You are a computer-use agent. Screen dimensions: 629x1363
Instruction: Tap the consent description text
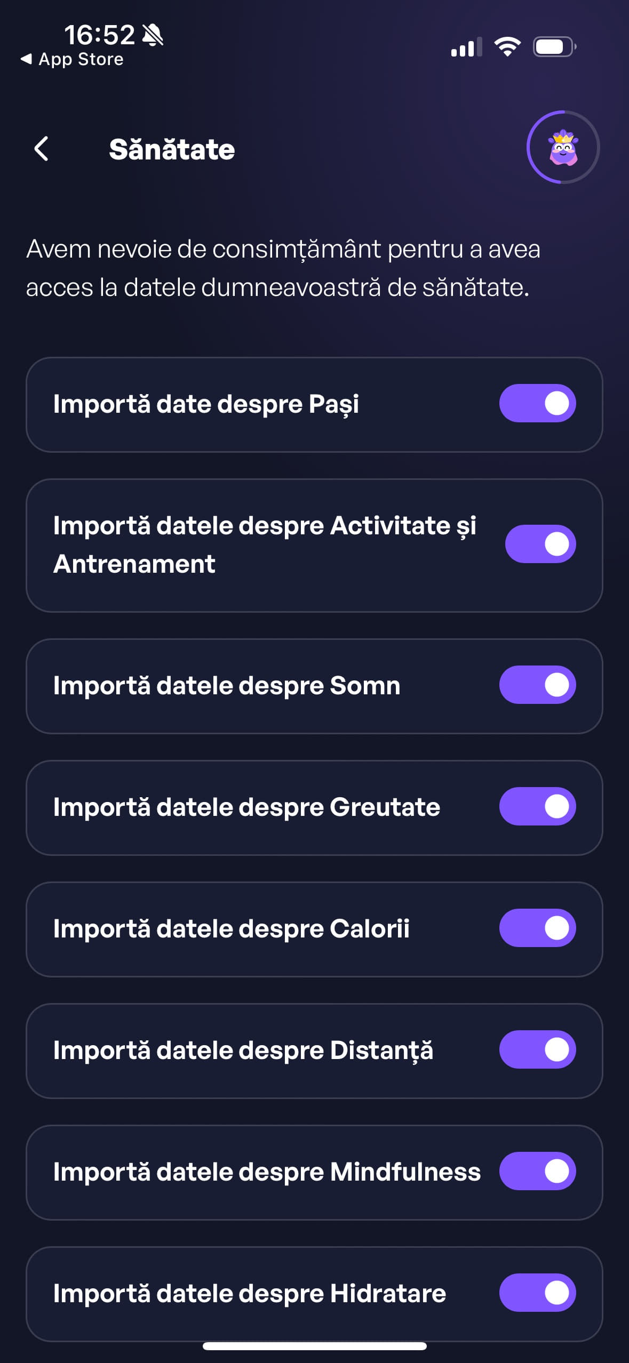[x=283, y=268]
